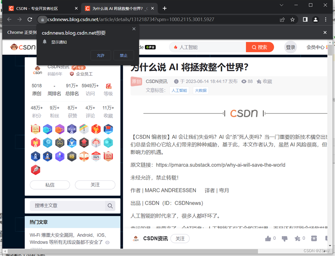Dismiss the notification permission popup
Screen dimensions: 335x256
pos(134,29)
